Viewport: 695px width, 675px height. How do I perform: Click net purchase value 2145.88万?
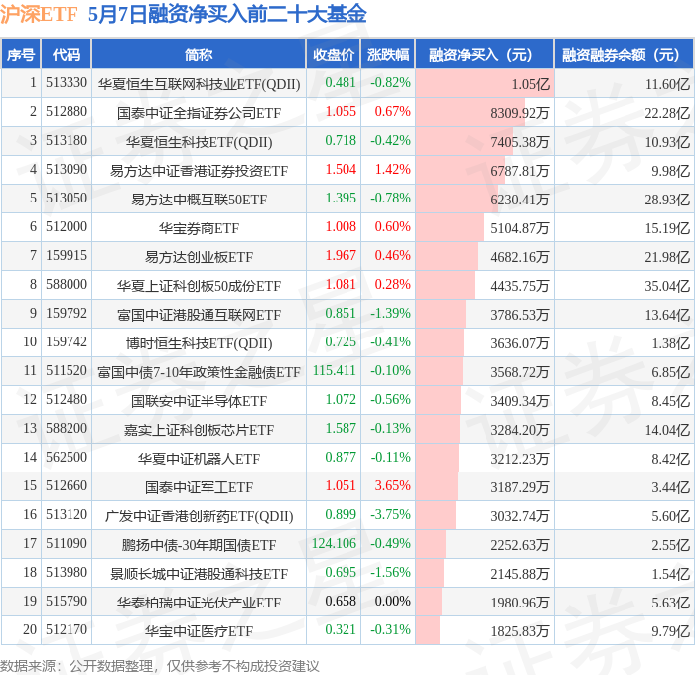[520, 574]
